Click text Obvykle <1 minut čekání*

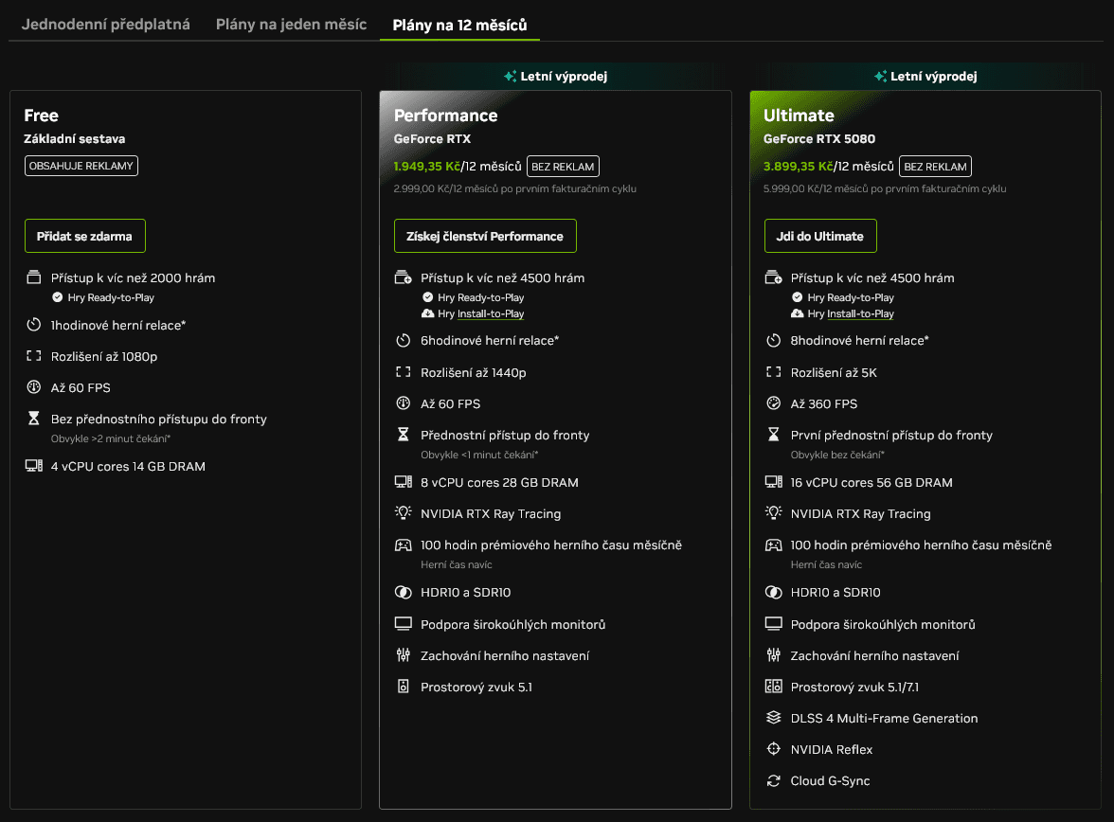(x=479, y=454)
